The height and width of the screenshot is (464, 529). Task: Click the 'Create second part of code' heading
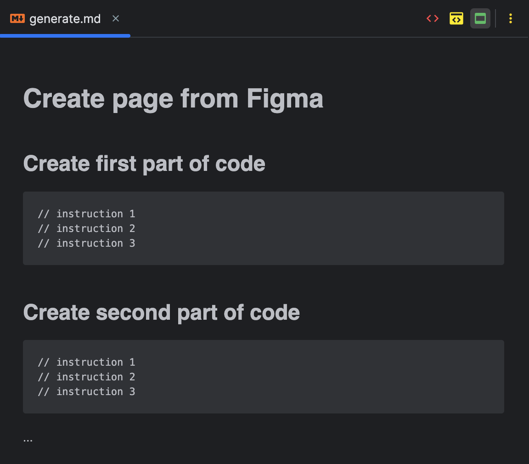[161, 312]
